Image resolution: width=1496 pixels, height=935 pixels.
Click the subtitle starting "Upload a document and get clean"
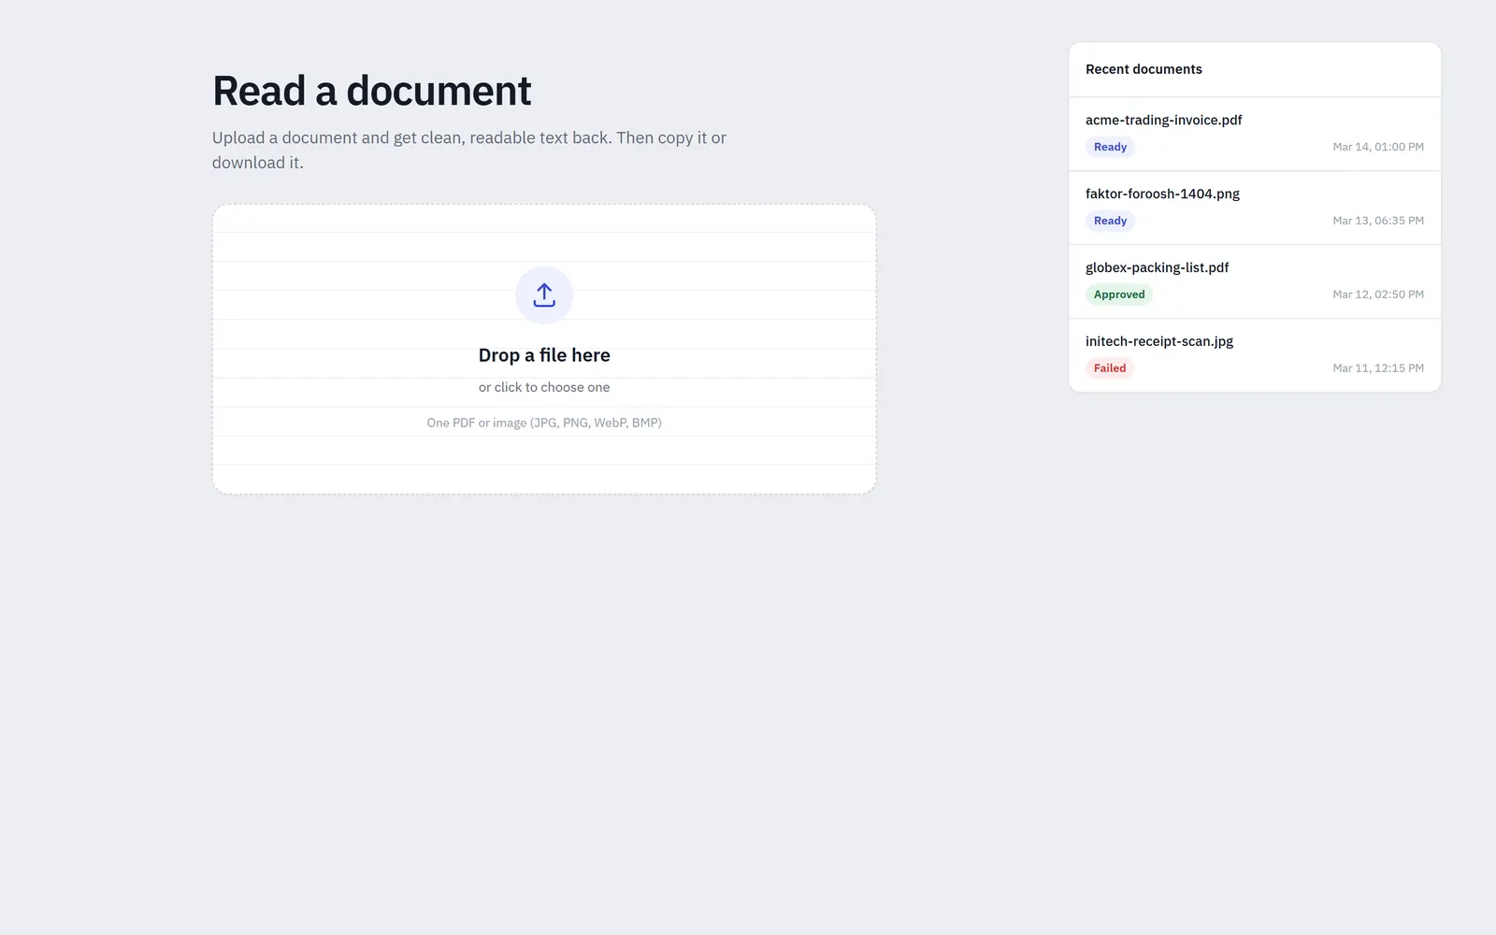pyautogui.click(x=469, y=150)
